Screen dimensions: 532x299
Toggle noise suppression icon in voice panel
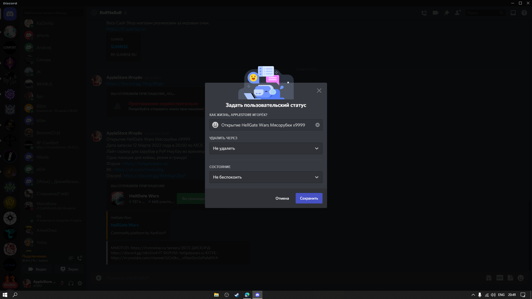tap(71, 258)
